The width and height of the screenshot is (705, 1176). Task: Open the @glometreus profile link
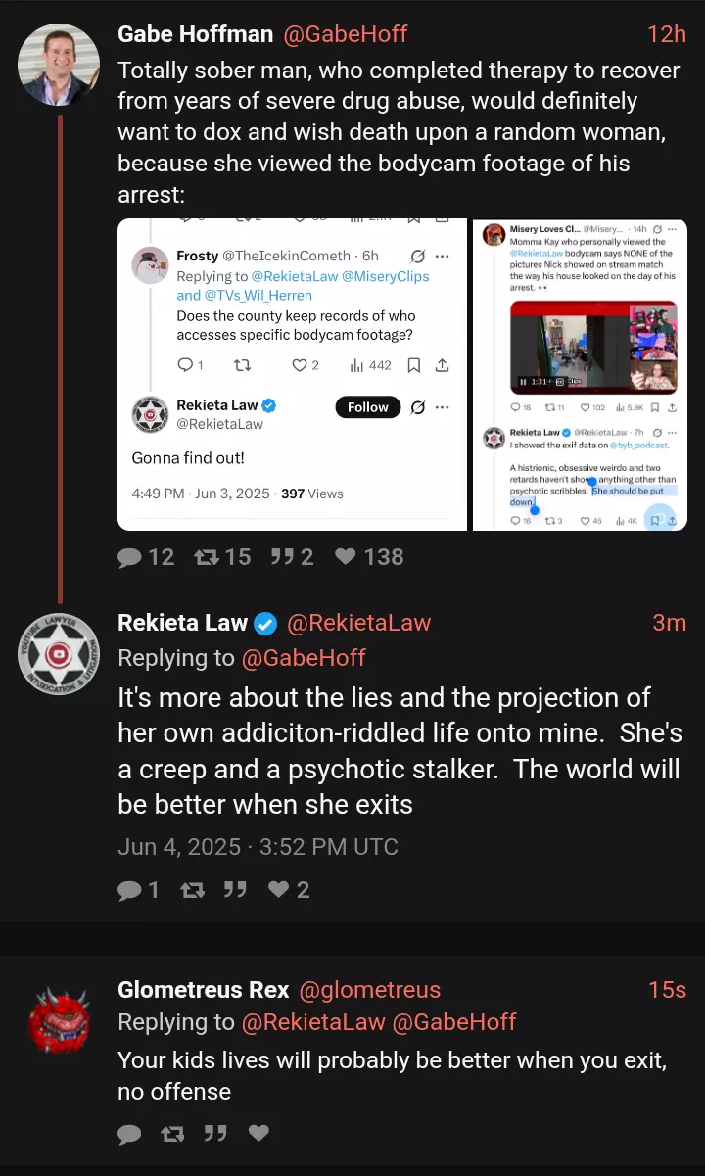coord(369,990)
